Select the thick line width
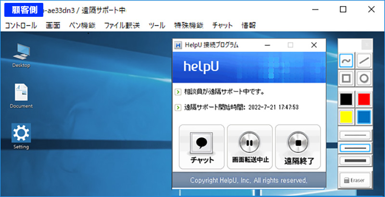 click(355, 161)
